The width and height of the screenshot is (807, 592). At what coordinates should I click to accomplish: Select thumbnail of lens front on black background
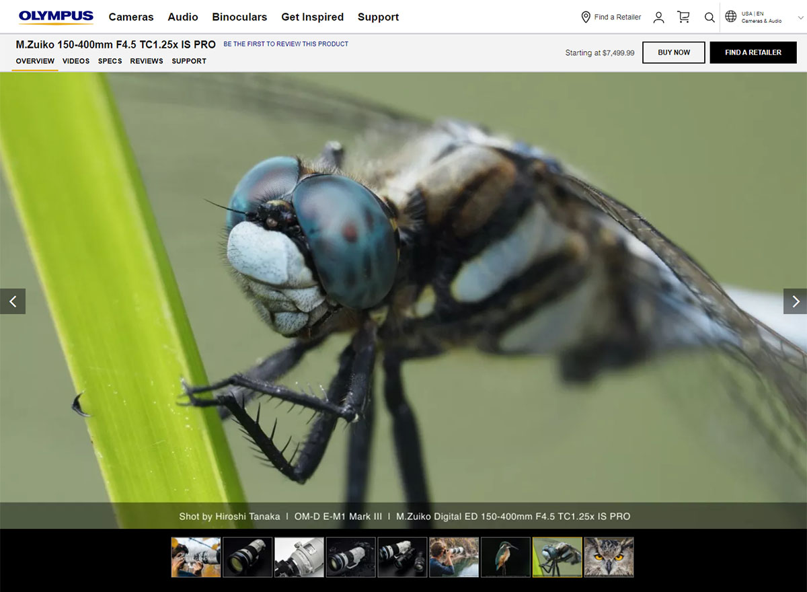coord(247,557)
